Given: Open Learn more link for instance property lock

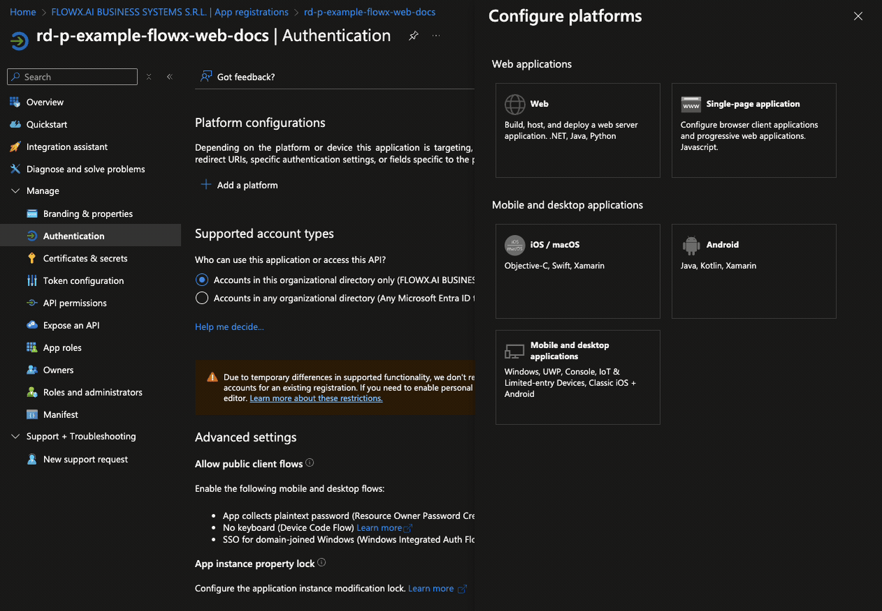Looking at the screenshot, I should pos(431,589).
